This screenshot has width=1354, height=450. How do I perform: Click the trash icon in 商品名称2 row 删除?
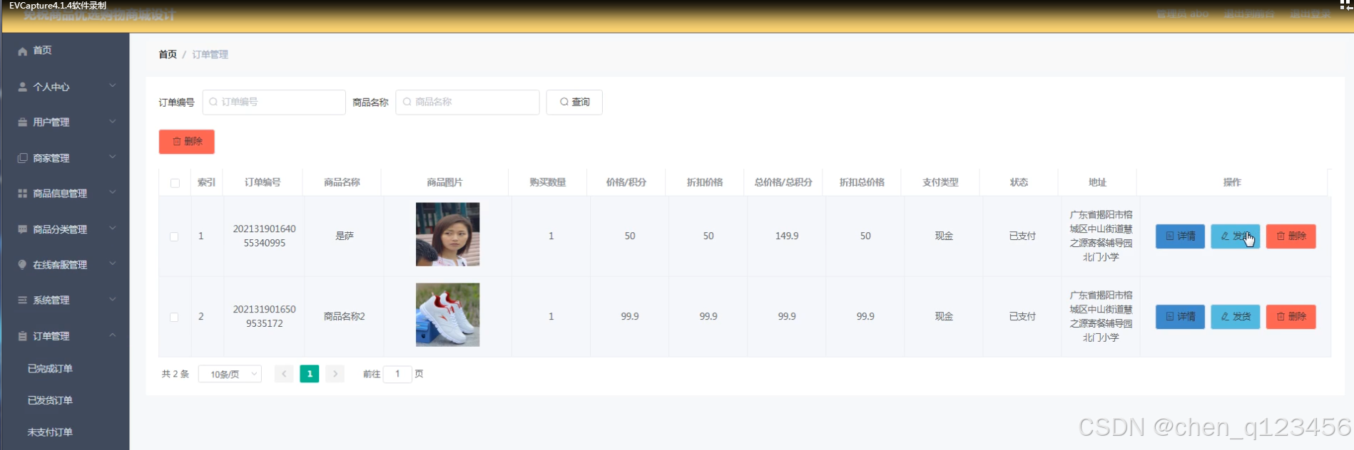[1281, 317]
